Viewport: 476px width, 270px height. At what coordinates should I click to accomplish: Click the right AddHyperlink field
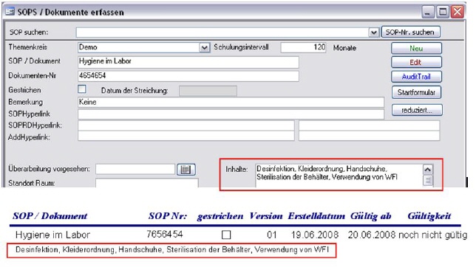(x=369, y=136)
